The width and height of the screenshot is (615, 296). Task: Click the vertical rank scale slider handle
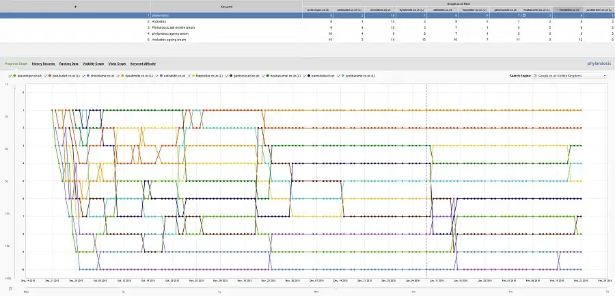click(x=14, y=87)
